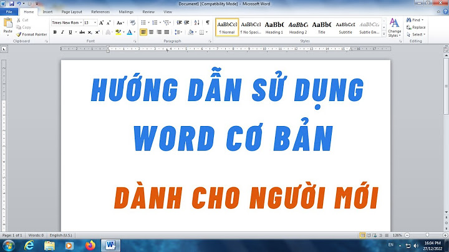Undo the last action in Quick Access
The width and height of the screenshot is (449, 252).
point(19,4)
